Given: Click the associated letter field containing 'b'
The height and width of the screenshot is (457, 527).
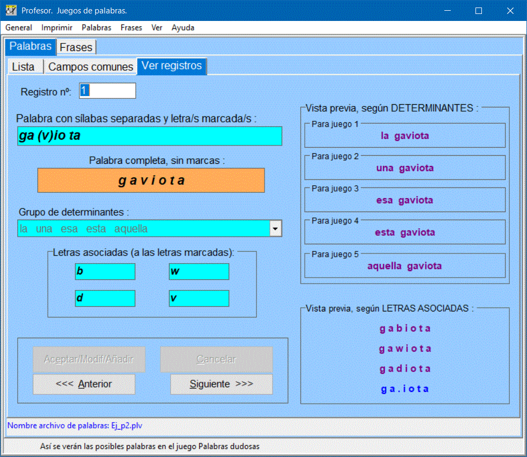Looking at the screenshot, I should (x=105, y=272).
